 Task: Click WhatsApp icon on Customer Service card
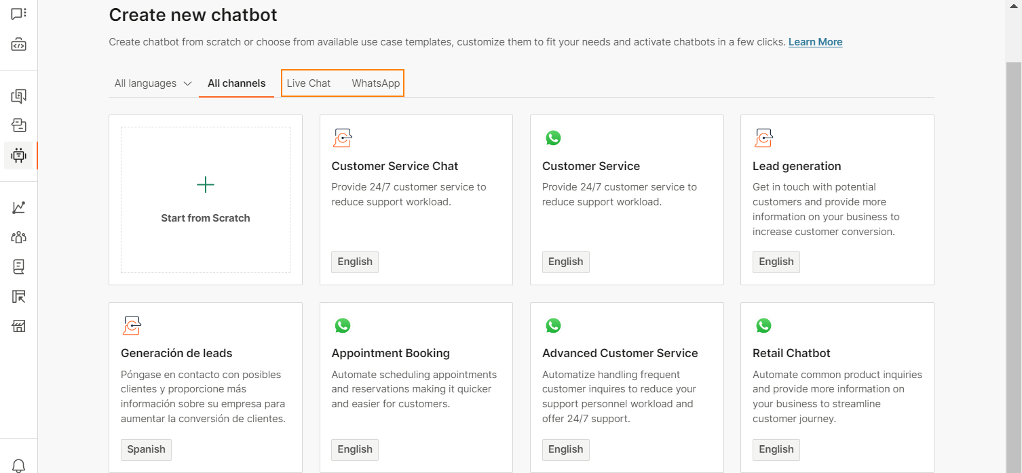pyautogui.click(x=553, y=138)
